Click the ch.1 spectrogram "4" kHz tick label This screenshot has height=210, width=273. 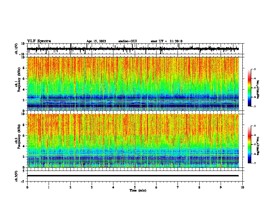24,90
